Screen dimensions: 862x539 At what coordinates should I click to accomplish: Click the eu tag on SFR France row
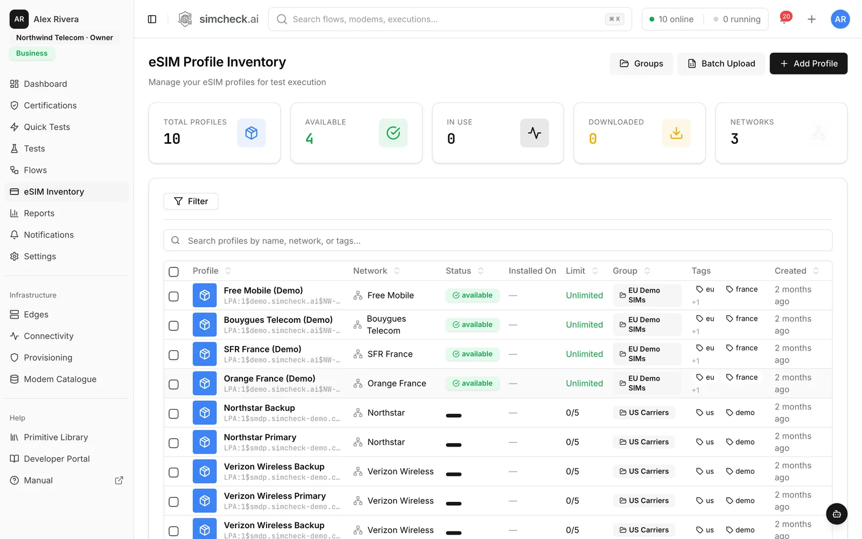[x=705, y=348]
